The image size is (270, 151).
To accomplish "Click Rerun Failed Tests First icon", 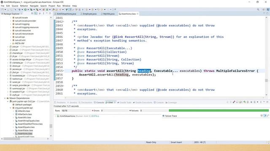I will (248, 102).
